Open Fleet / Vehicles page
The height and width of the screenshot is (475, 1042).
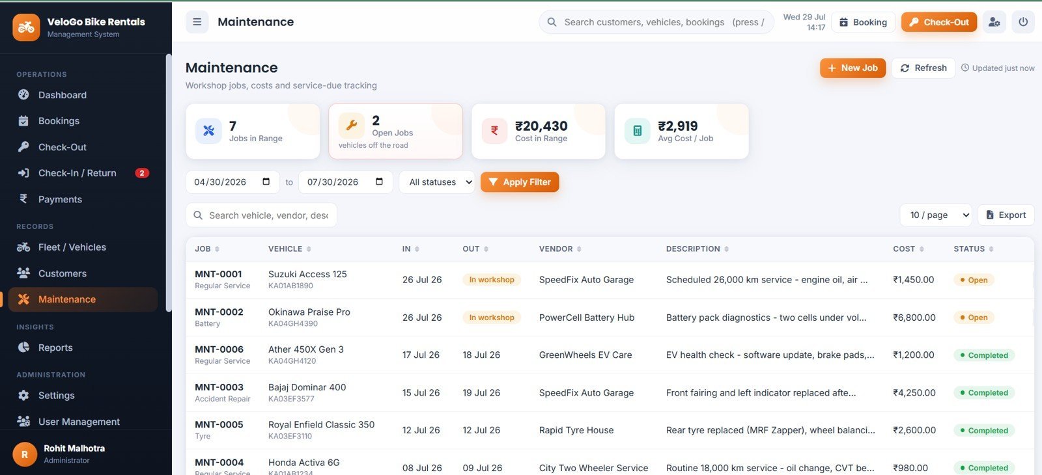tap(83, 247)
